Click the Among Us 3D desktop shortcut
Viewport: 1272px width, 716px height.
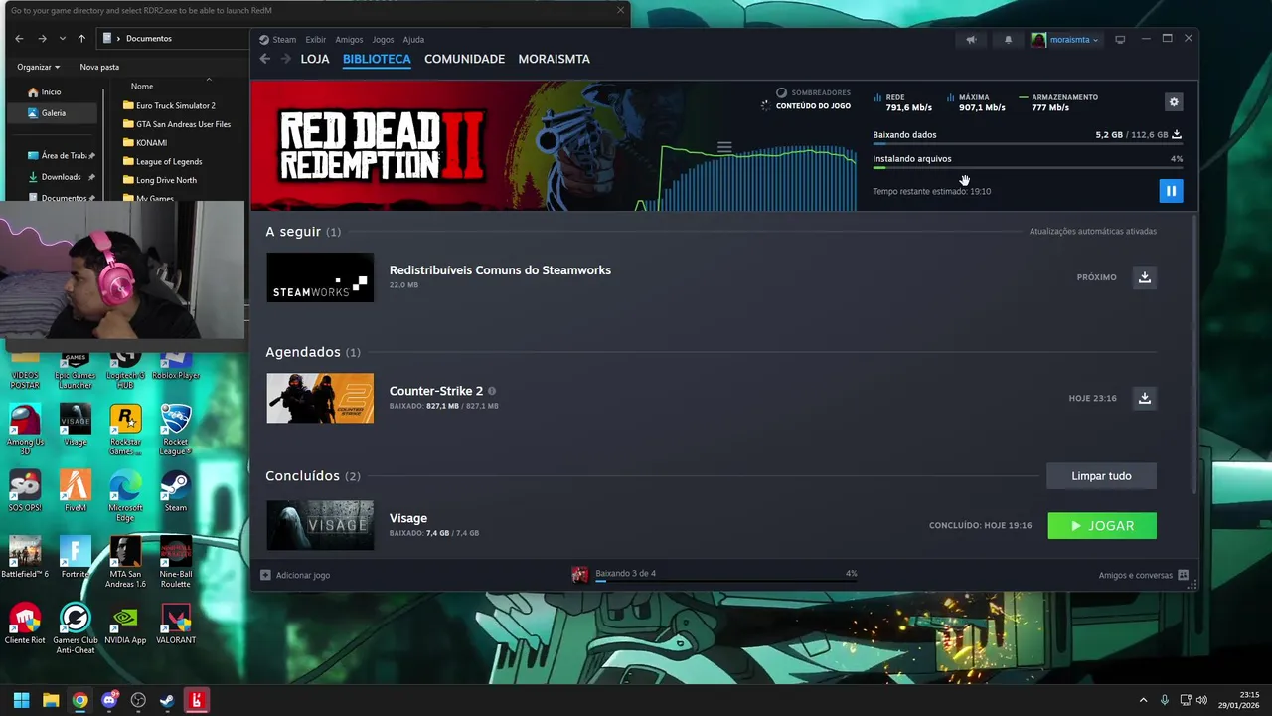click(25, 431)
